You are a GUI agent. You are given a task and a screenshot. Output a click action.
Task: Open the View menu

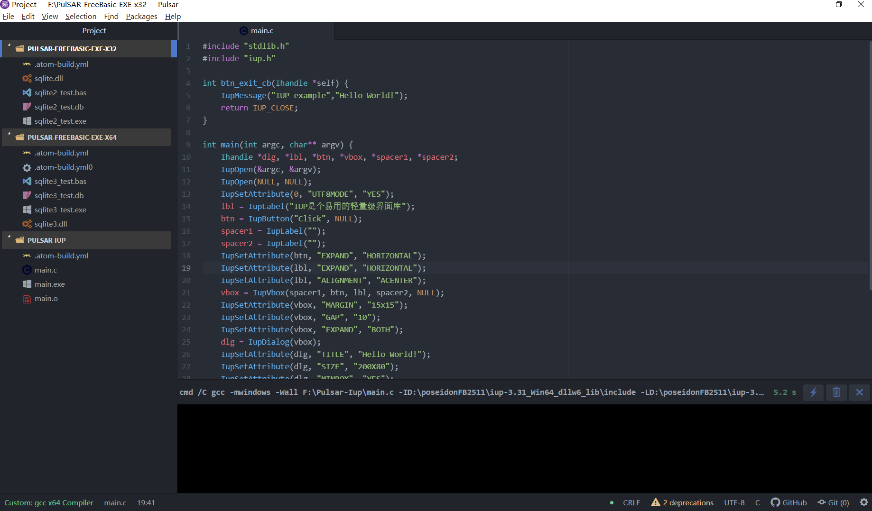(50, 16)
